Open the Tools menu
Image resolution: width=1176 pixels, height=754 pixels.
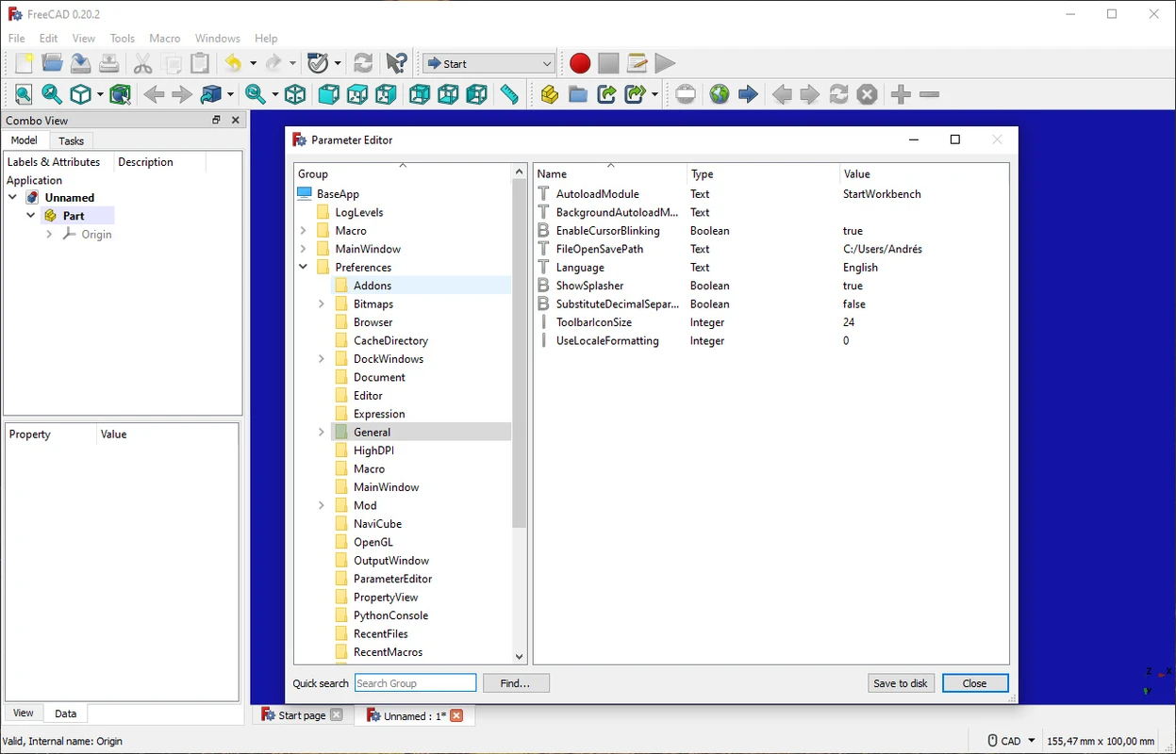click(x=123, y=39)
